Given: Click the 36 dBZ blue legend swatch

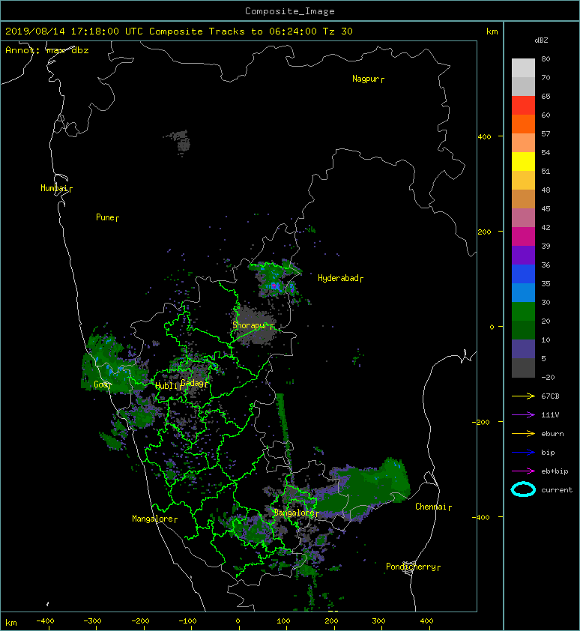Looking at the screenshot, I should 523,274.
